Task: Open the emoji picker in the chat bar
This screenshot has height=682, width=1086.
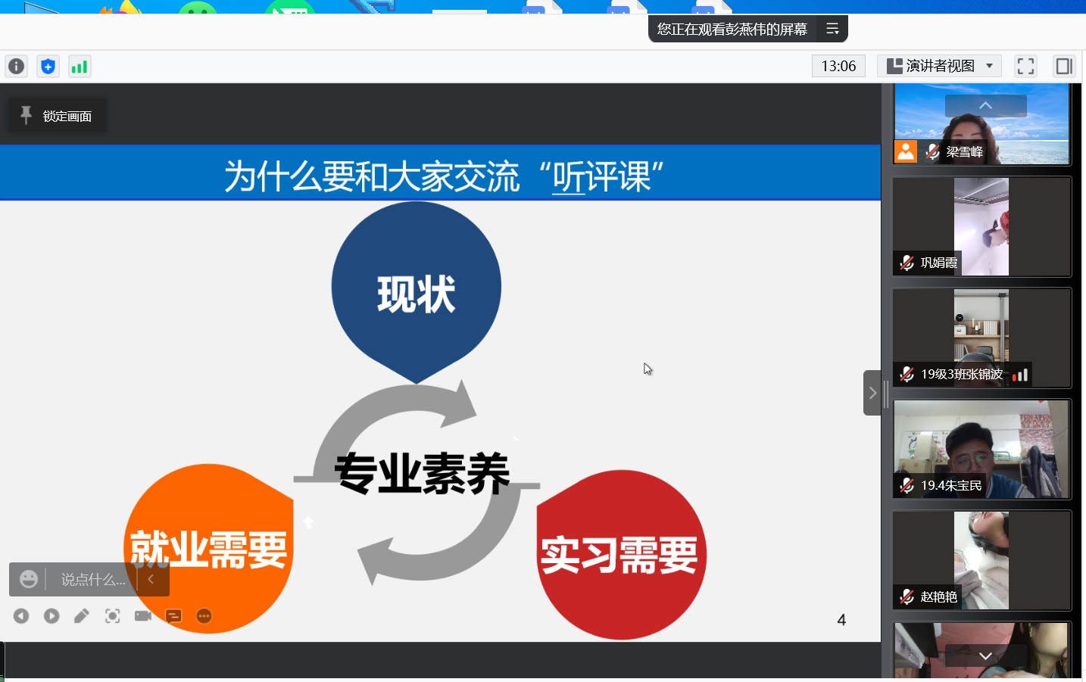Action: 29,579
